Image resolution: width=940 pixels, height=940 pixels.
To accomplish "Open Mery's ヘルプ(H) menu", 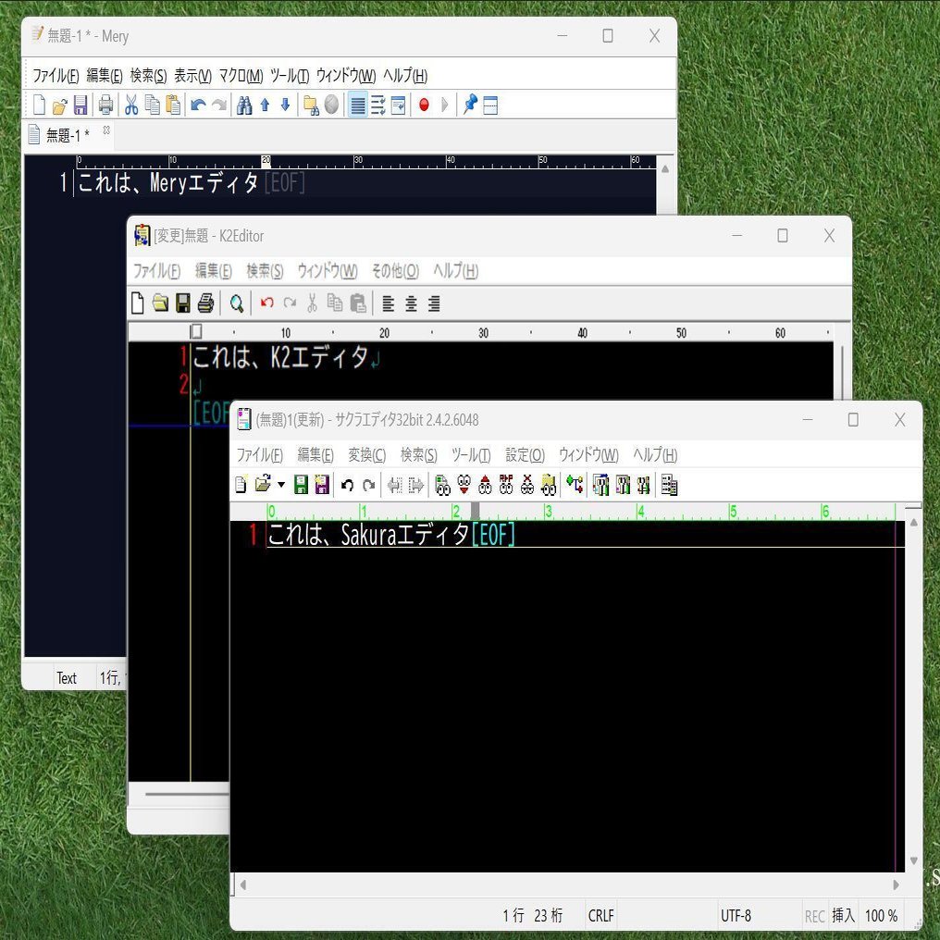I will click(405, 76).
